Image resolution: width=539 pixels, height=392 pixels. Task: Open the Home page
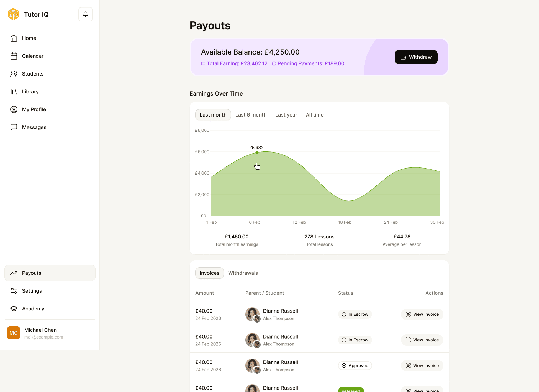pyautogui.click(x=50, y=38)
